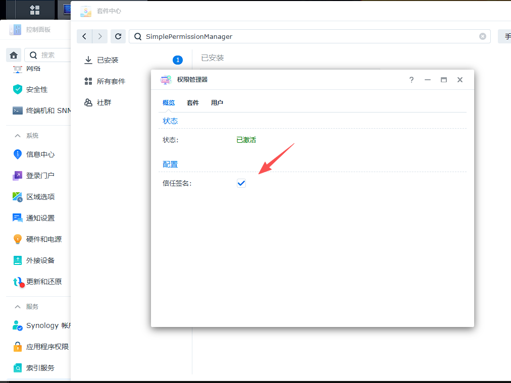Select 所有套件 in the sidebar
511x383 pixels.
tap(111, 81)
